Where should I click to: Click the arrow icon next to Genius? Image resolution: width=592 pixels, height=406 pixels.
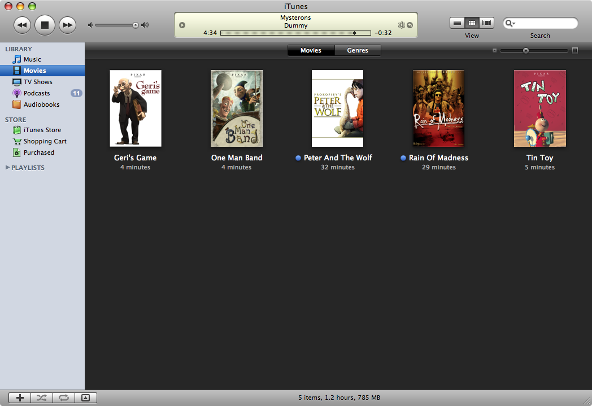tap(410, 25)
